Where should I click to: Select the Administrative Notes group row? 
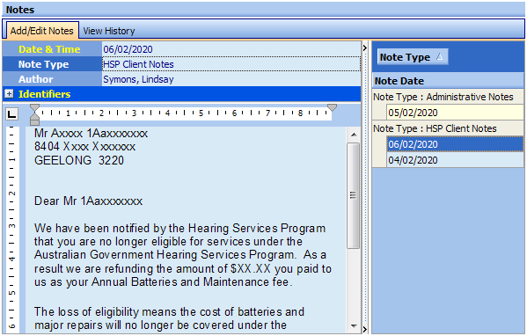point(448,97)
